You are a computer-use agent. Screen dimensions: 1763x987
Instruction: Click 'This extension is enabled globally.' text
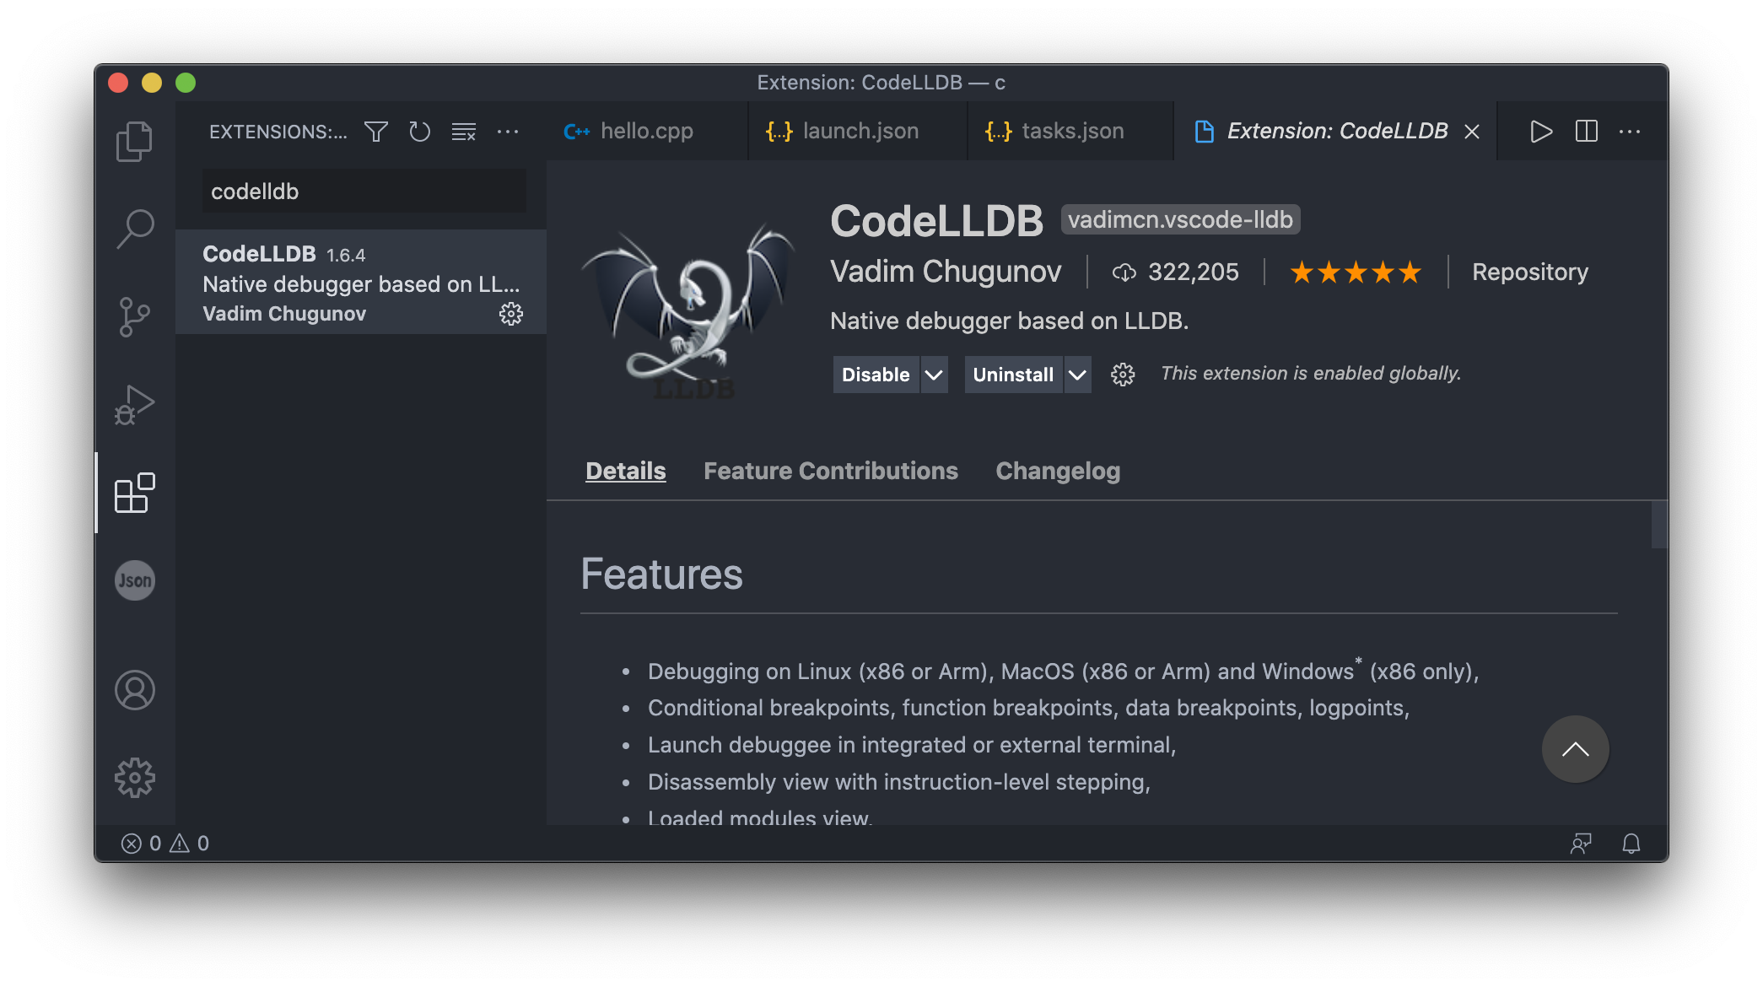pyautogui.click(x=1310, y=374)
